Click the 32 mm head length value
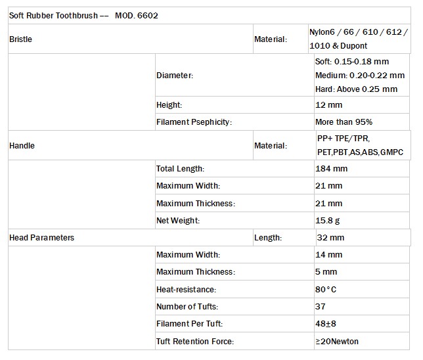Screen dimensions: 423x360 coord(330,238)
